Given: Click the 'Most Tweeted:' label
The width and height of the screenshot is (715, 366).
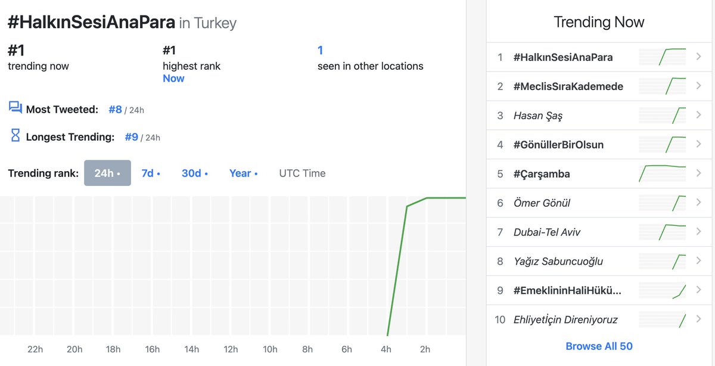Looking at the screenshot, I should (x=62, y=110).
